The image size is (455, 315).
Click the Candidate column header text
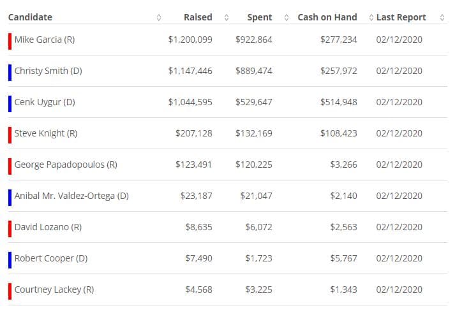click(30, 17)
